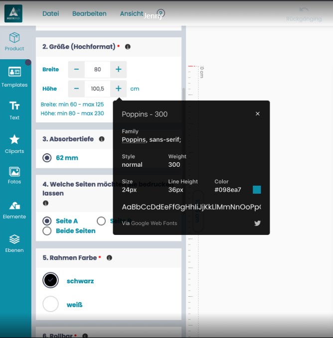
Task: Click the help question mark icon
Action: (161, 13)
